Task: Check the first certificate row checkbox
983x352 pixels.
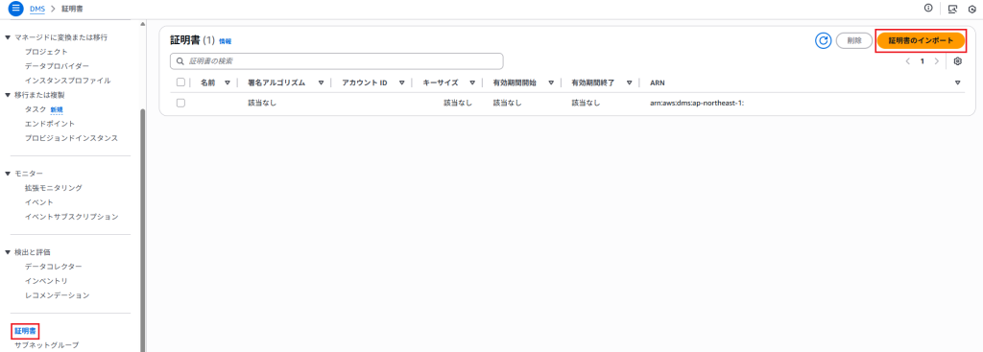Action: pyautogui.click(x=181, y=103)
